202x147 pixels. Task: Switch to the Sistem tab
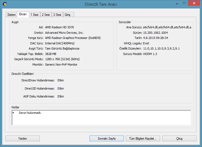[x=11, y=15]
